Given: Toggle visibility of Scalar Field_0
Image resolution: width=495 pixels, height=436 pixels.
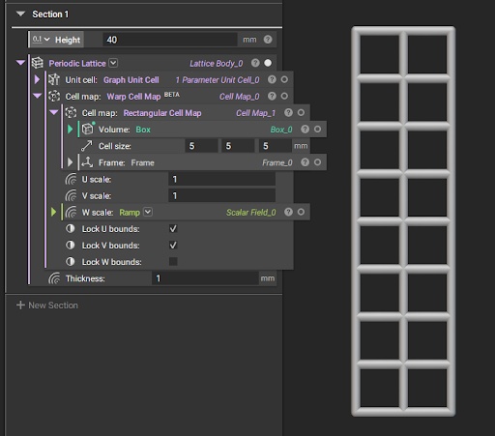Looking at the screenshot, I should point(301,212).
